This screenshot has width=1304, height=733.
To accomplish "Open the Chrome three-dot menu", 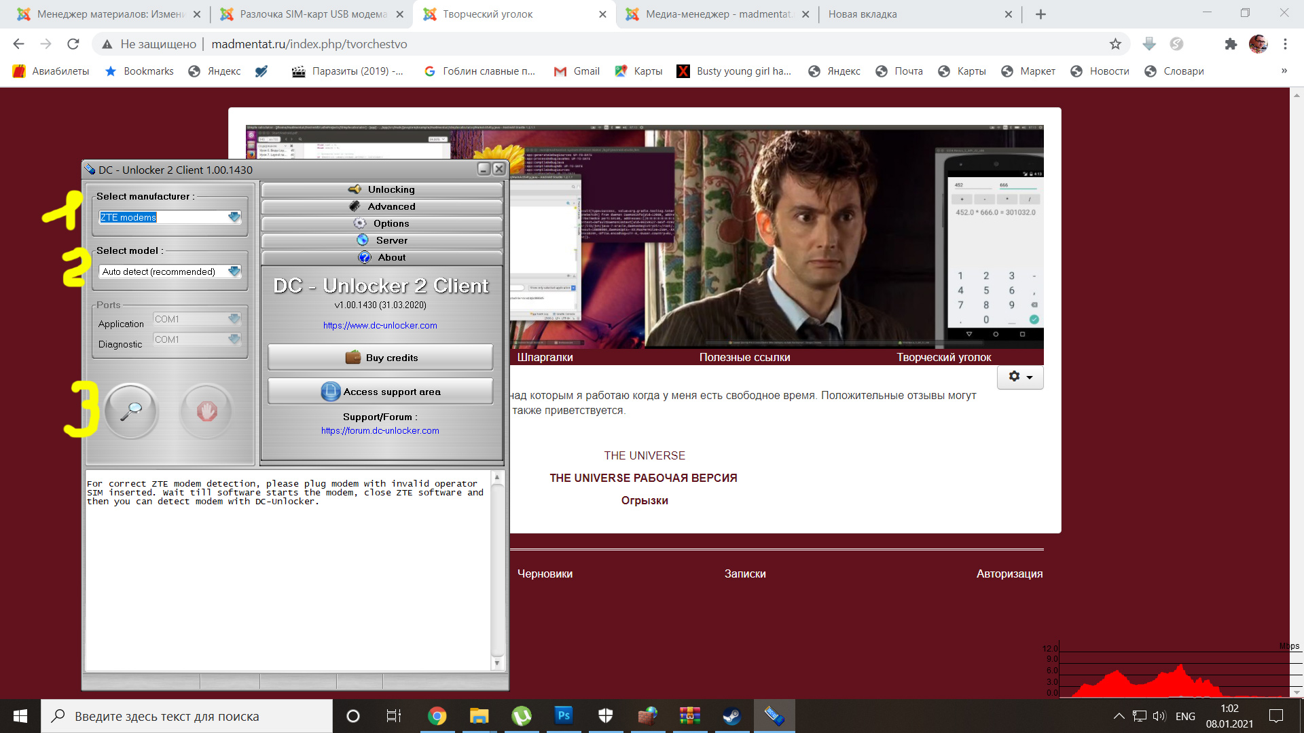I will point(1285,44).
